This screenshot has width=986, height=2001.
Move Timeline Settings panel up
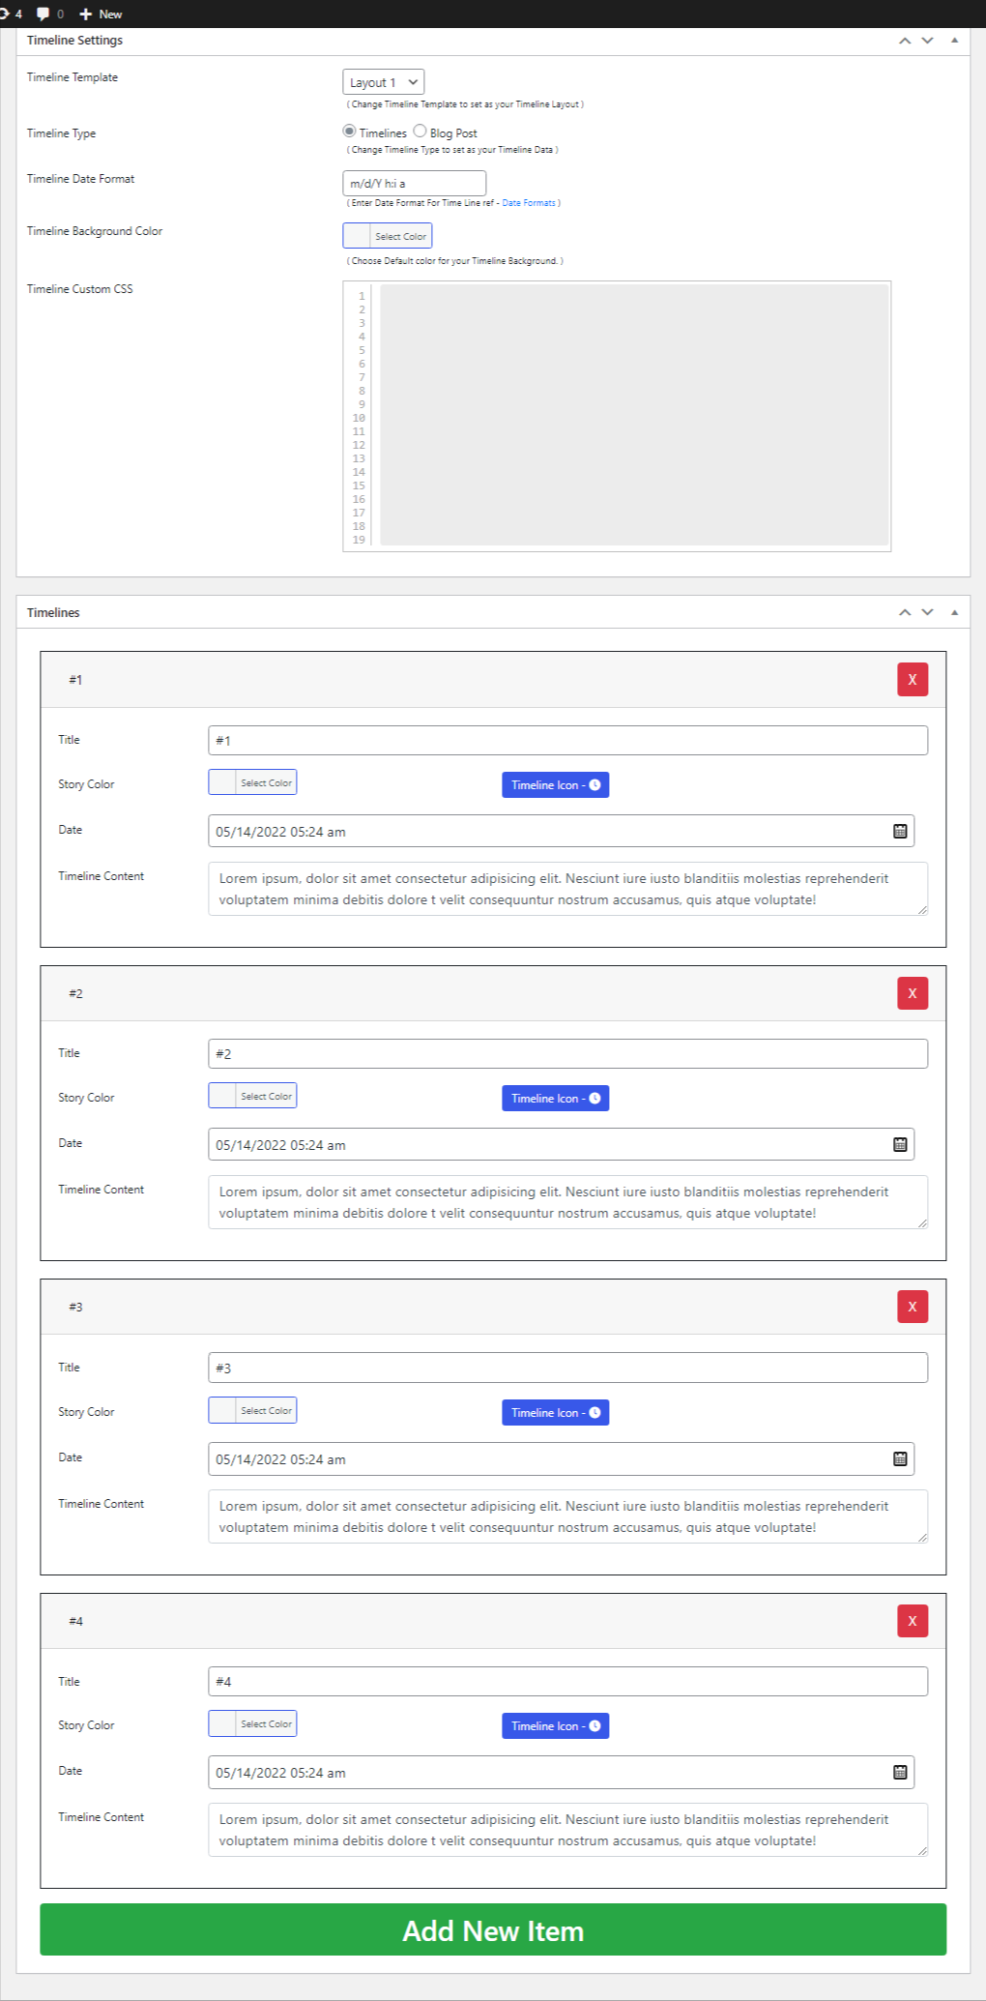pyautogui.click(x=905, y=41)
